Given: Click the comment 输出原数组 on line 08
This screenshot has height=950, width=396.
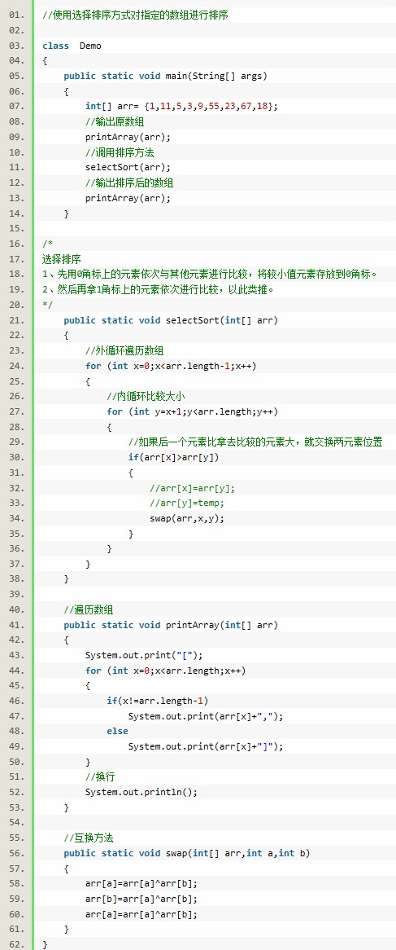Looking at the screenshot, I should click(x=115, y=121).
